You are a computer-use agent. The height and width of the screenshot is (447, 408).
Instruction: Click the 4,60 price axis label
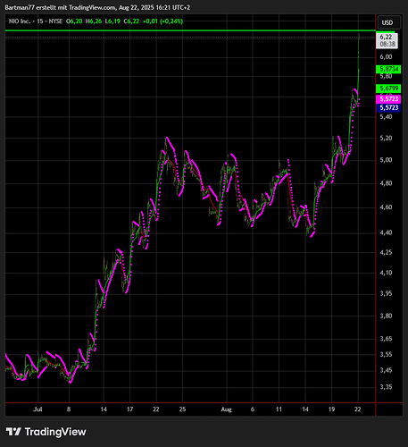(x=386, y=207)
